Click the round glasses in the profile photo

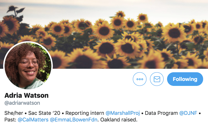pos(29,63)
